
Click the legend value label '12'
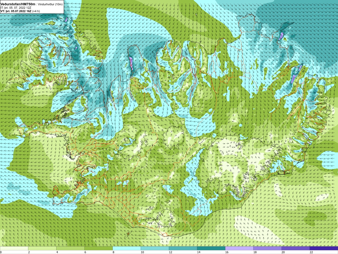click(171, 252)
